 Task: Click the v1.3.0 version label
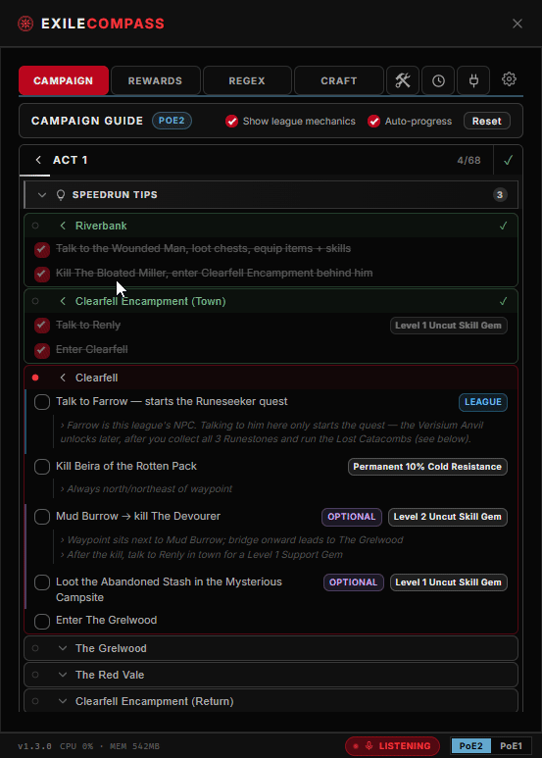(x=34, y=746)
